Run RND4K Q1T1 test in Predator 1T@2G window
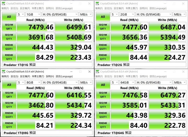This screenshot has width=188, height=137. point(103,57)
